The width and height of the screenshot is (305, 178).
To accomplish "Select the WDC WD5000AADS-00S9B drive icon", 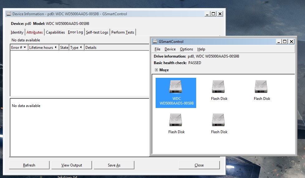I will tap(176, 93).
